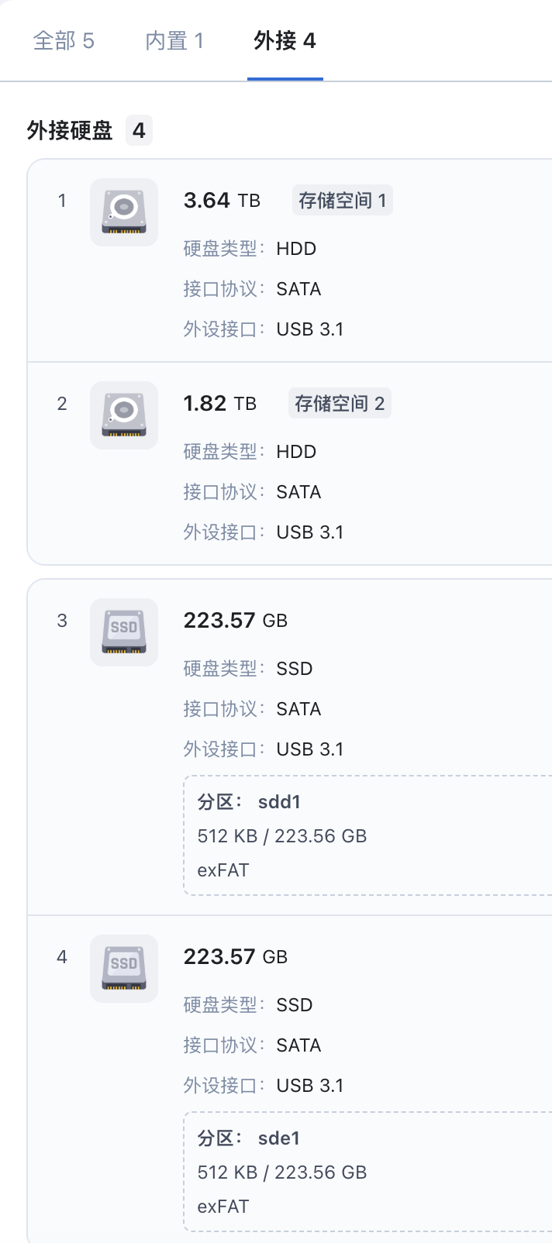Click the sde1 partition name label

[x=279, y=1138]
